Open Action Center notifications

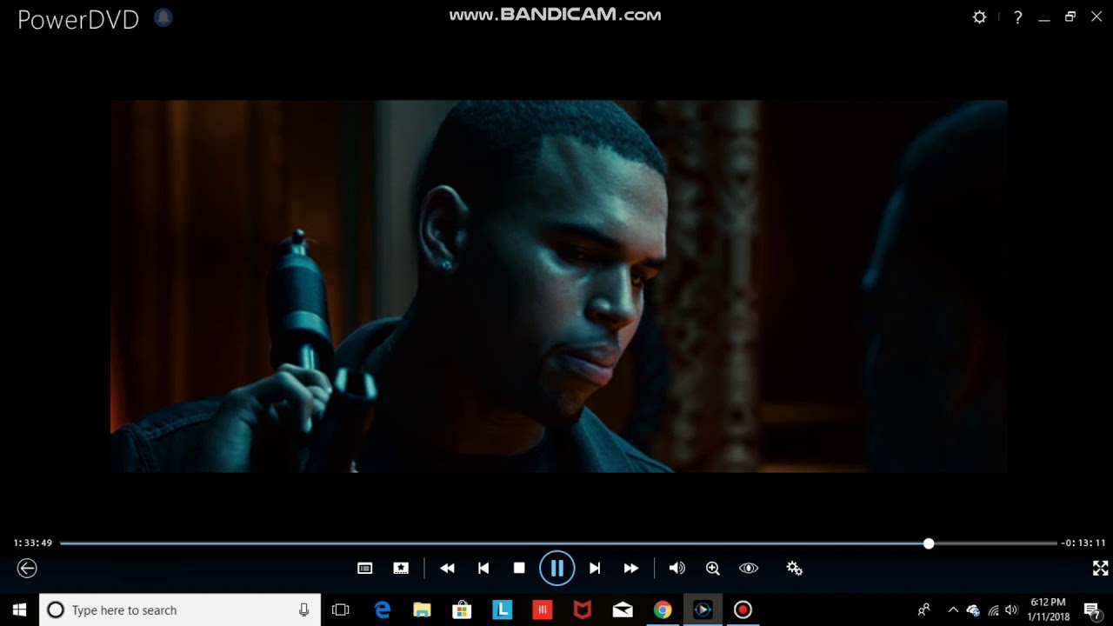1092,609
